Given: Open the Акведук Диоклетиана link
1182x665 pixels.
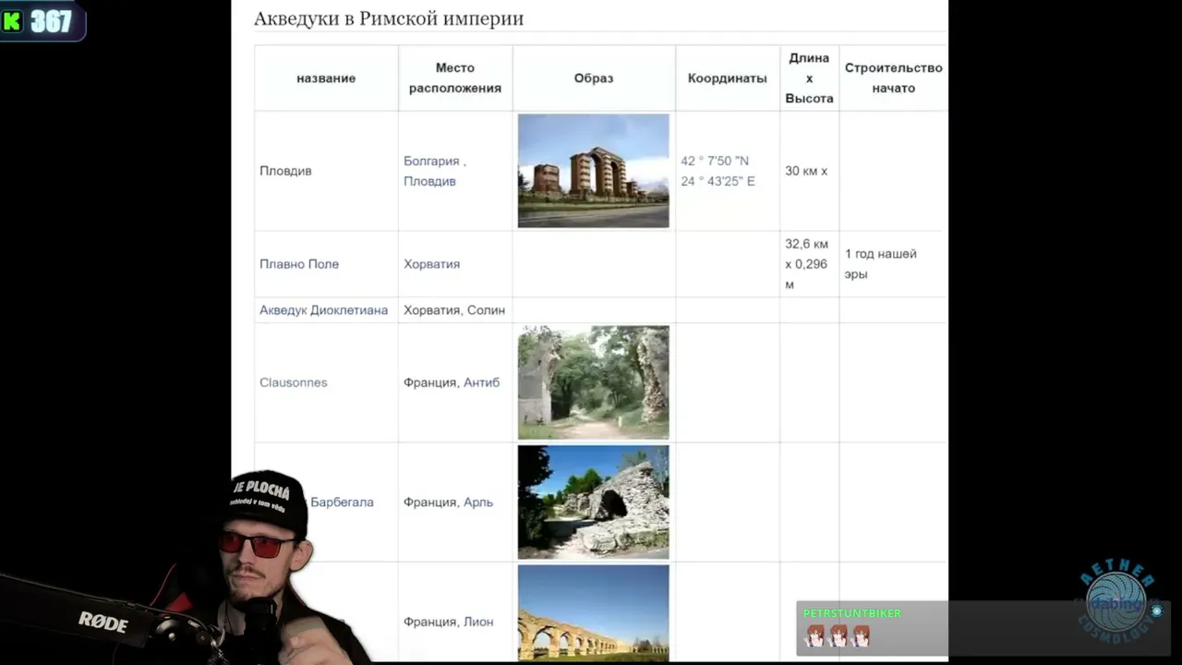Looking at the screenshot, I should click(323, 310).
